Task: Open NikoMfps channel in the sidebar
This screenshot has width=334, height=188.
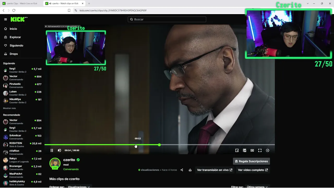Action: (x=22, y=101)
